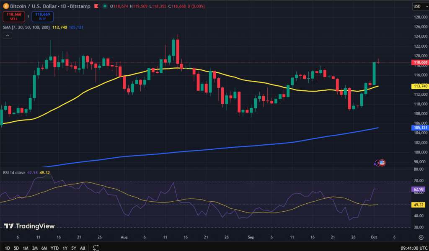The height and width of the screenshot is (251, 429).
Task: Click the green market status dot
Action: click(105, 6)
